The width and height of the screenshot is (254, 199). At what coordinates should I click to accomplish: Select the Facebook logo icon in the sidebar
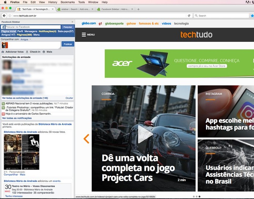click(x=3, y=27)
